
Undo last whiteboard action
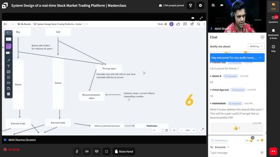click(154, 130)
